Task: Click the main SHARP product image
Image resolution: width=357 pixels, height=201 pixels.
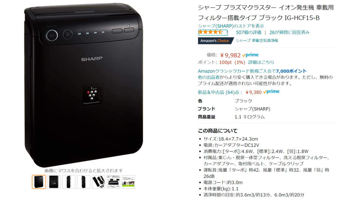Action: tap(84, 84)
